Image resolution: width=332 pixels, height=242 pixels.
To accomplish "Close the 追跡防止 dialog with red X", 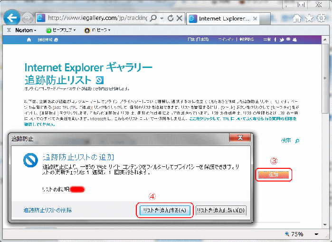I will (240, 137).
